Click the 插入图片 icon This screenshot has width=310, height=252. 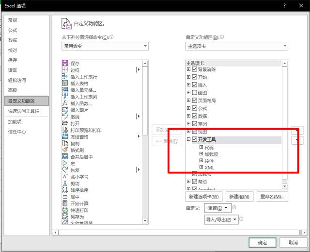click(65, 110)
